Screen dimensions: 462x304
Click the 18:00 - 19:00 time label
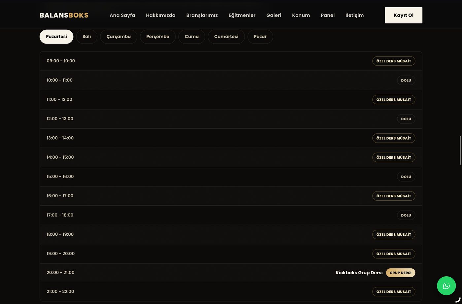60,234
